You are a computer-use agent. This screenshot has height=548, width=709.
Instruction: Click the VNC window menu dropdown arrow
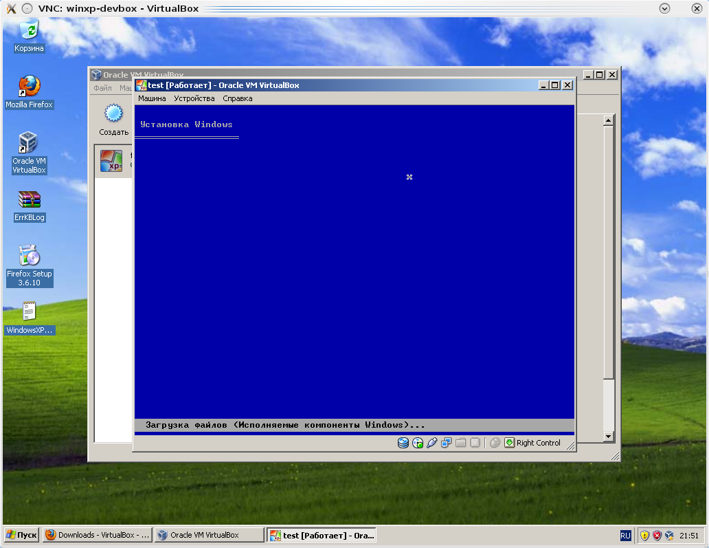(664, 8)
